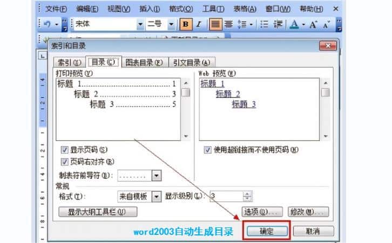Toggle Bold formatting in the toolbar
This screenshot has height=243, width=392.
186,24
